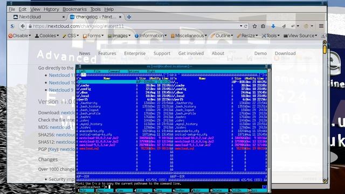The height and width of the screenshot is (194, 345).
Task: Open the Forms dropdown
Action: (x=93, y=36)
